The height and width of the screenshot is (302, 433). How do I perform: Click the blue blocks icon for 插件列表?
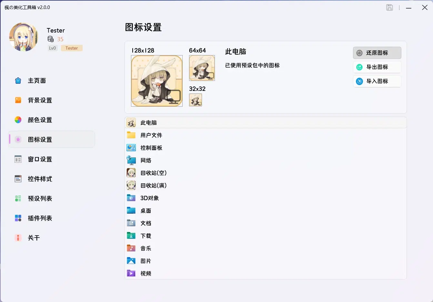coord(18,218)
